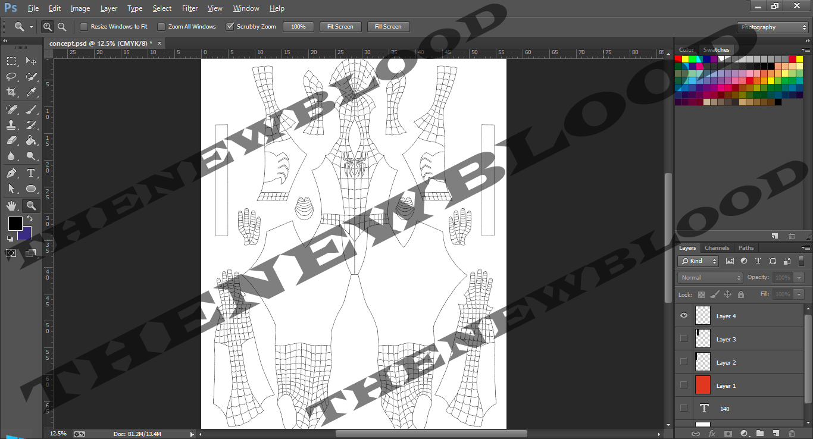Switch to the Color panel tab
813x439 pixels.
click(x=686, y=50)
